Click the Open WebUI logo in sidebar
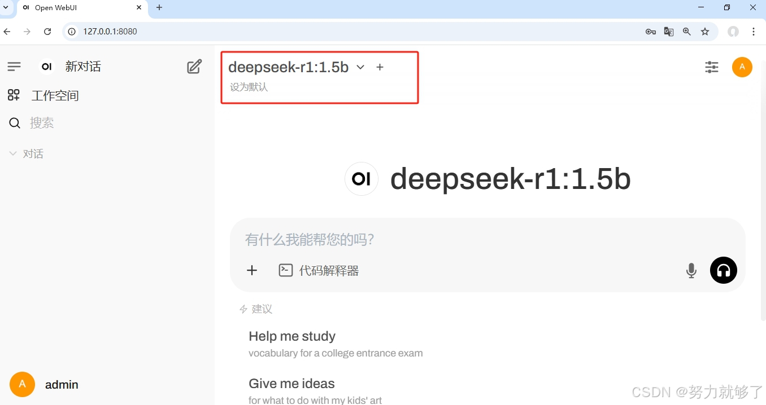This screenshot has height=405, width=766. pyautogui.click(x=47, y=67)
